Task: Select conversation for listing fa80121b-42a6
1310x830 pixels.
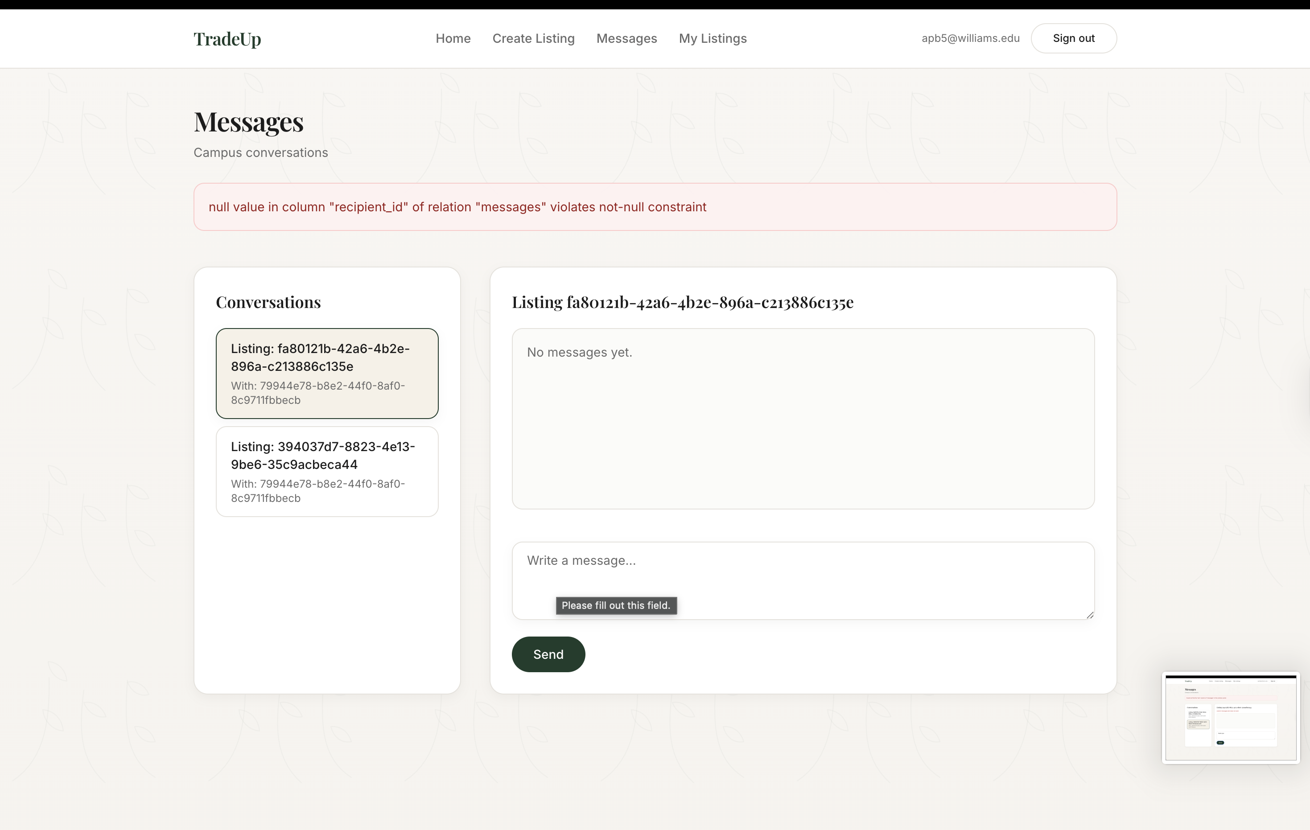Action: (x=327, y=373)
